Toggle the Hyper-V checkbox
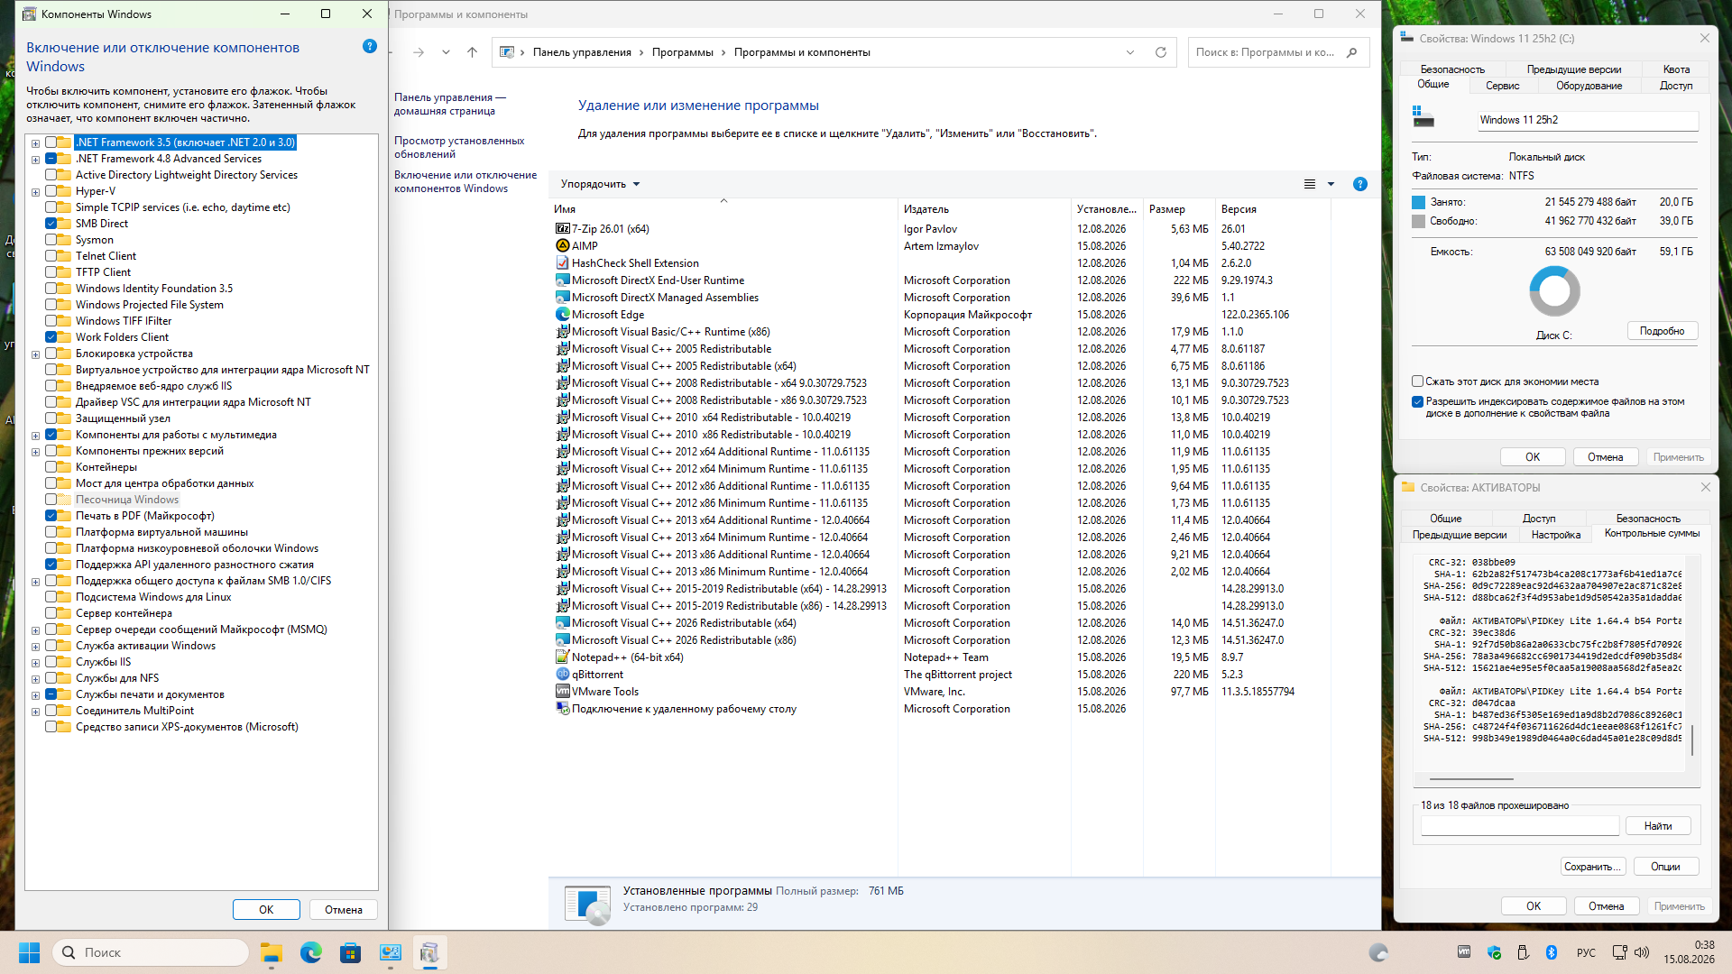This screenshot has width=1732, height=974. (x=51, y=191)
